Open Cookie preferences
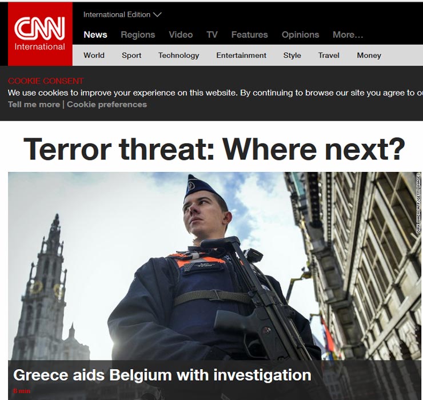This screenshot has width=423, height=400. point(107,105)
